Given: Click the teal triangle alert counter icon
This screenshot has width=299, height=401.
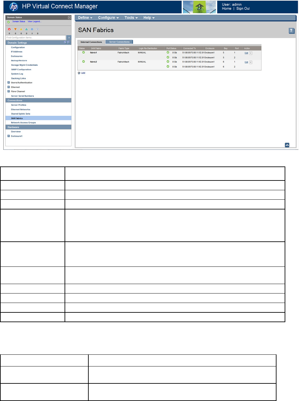Looking at the screenshot, I should pos(26,29).
